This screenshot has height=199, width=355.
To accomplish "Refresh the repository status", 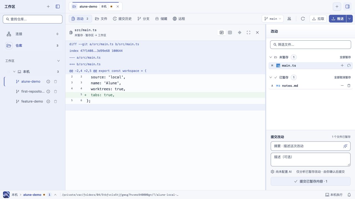I will pyautogui.click(x=303, y=19).
